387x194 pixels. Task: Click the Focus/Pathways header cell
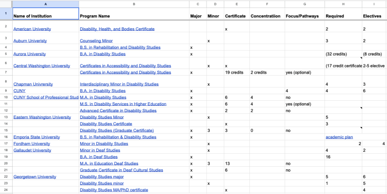point(304,14)
